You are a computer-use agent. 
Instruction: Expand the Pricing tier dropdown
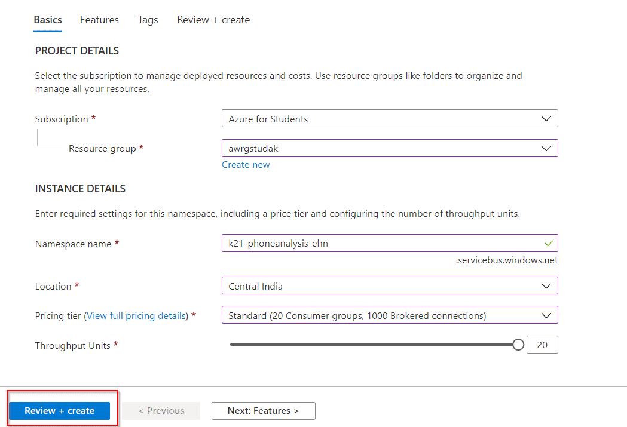[389, 315]
